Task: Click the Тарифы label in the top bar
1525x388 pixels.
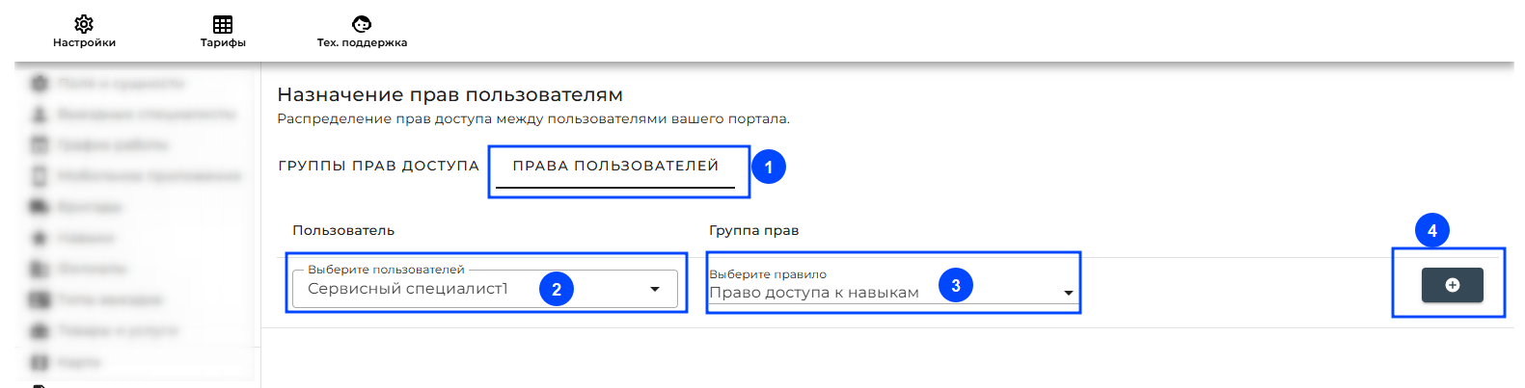Action: (x=223, y=42)
